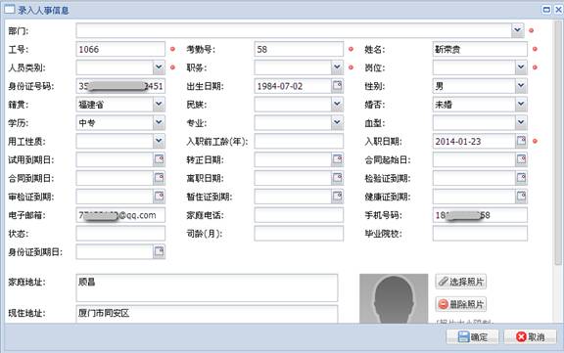Click the 入职日期 field showing 2014-01-23
Viewport: 564px width, 353px height.
(474, 141)
